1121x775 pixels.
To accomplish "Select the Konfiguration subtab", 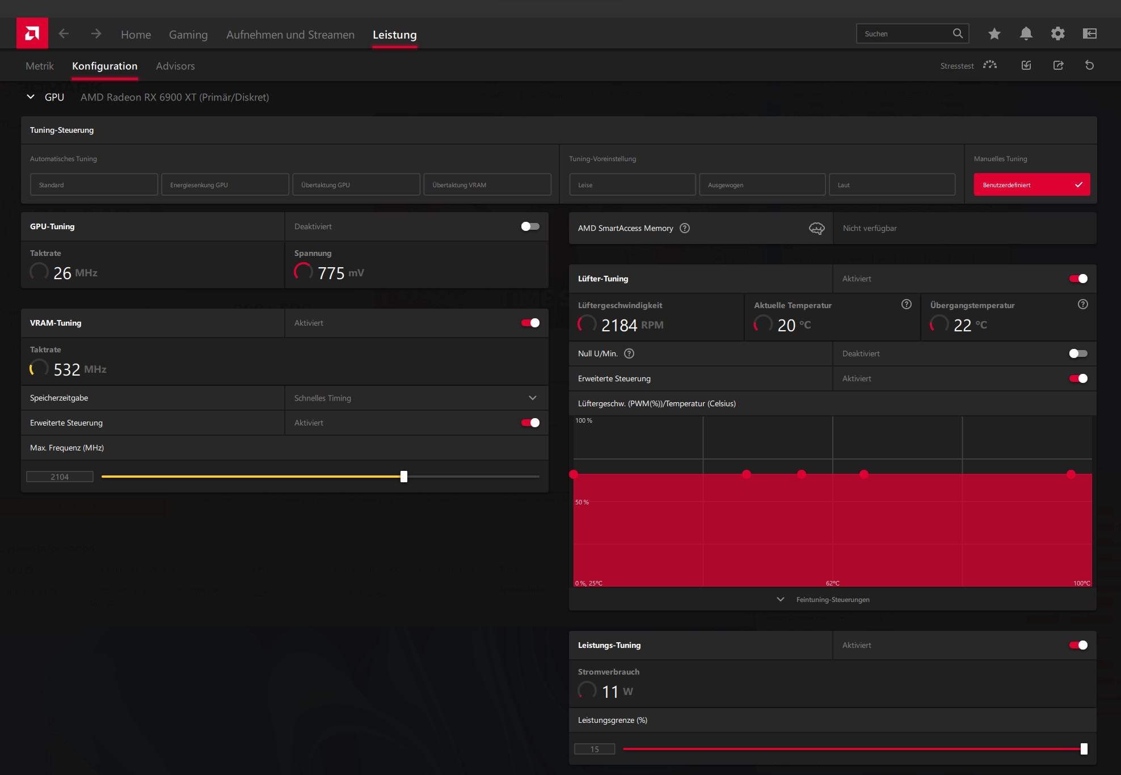I will [x=104, y=66].
